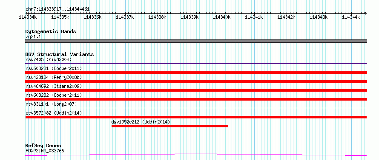The image size is (379, 160).
Task: Click the 114340k ruler tick mark
Action: (222, 13)
